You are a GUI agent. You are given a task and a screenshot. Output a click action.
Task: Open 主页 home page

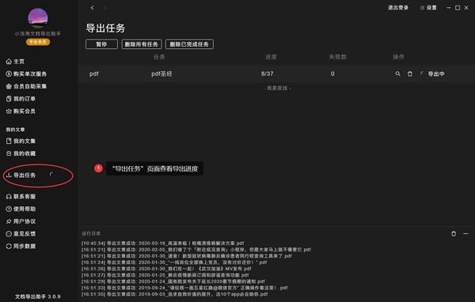(x=15, y=62)
